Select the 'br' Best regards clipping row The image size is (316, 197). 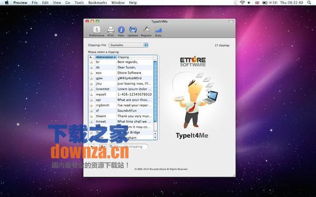121,62
